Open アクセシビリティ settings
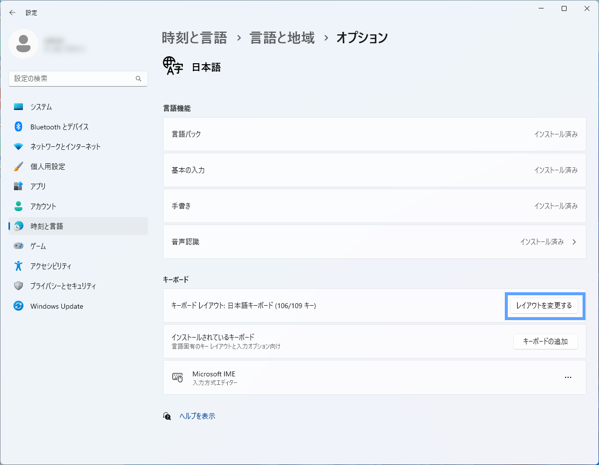The height and width of the screenshot is (465, 599). (78, 266)
